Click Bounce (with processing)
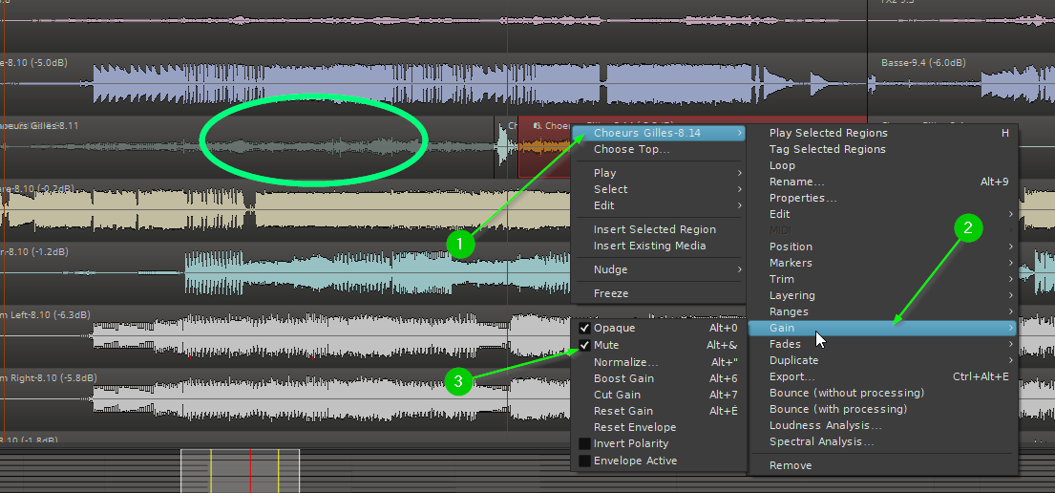 (x=837, y=409)
